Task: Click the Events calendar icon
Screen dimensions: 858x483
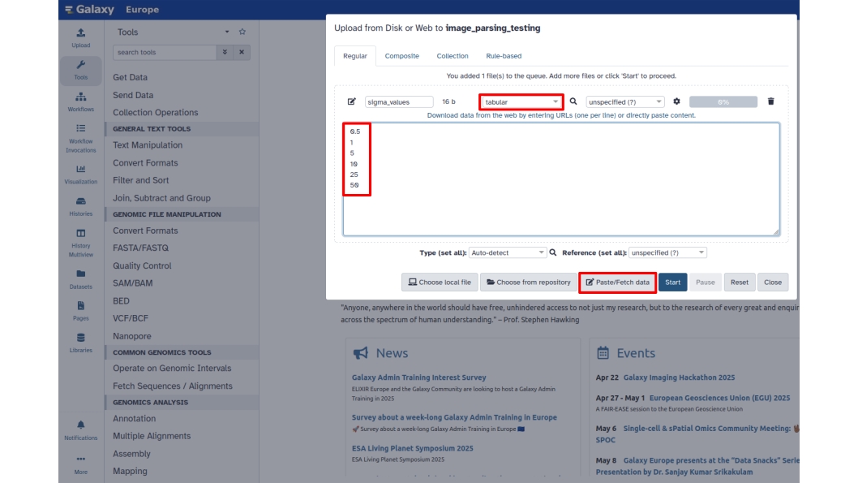Action: tap(603, 352)
